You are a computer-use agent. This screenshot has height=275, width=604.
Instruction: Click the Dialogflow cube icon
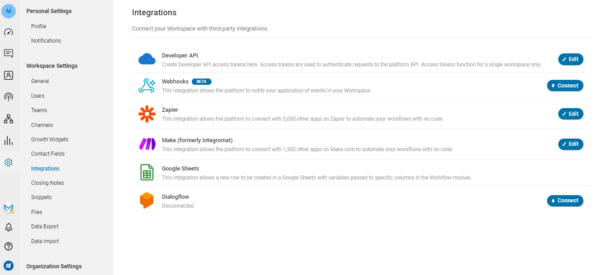coord(147,201)
